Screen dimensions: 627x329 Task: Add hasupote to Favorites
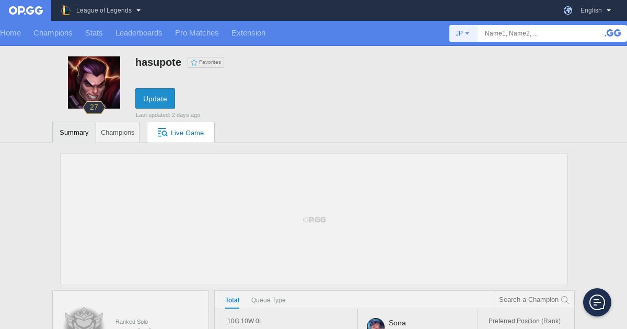point(206,62)
